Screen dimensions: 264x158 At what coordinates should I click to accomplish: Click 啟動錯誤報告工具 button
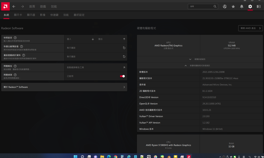point(96,68)
